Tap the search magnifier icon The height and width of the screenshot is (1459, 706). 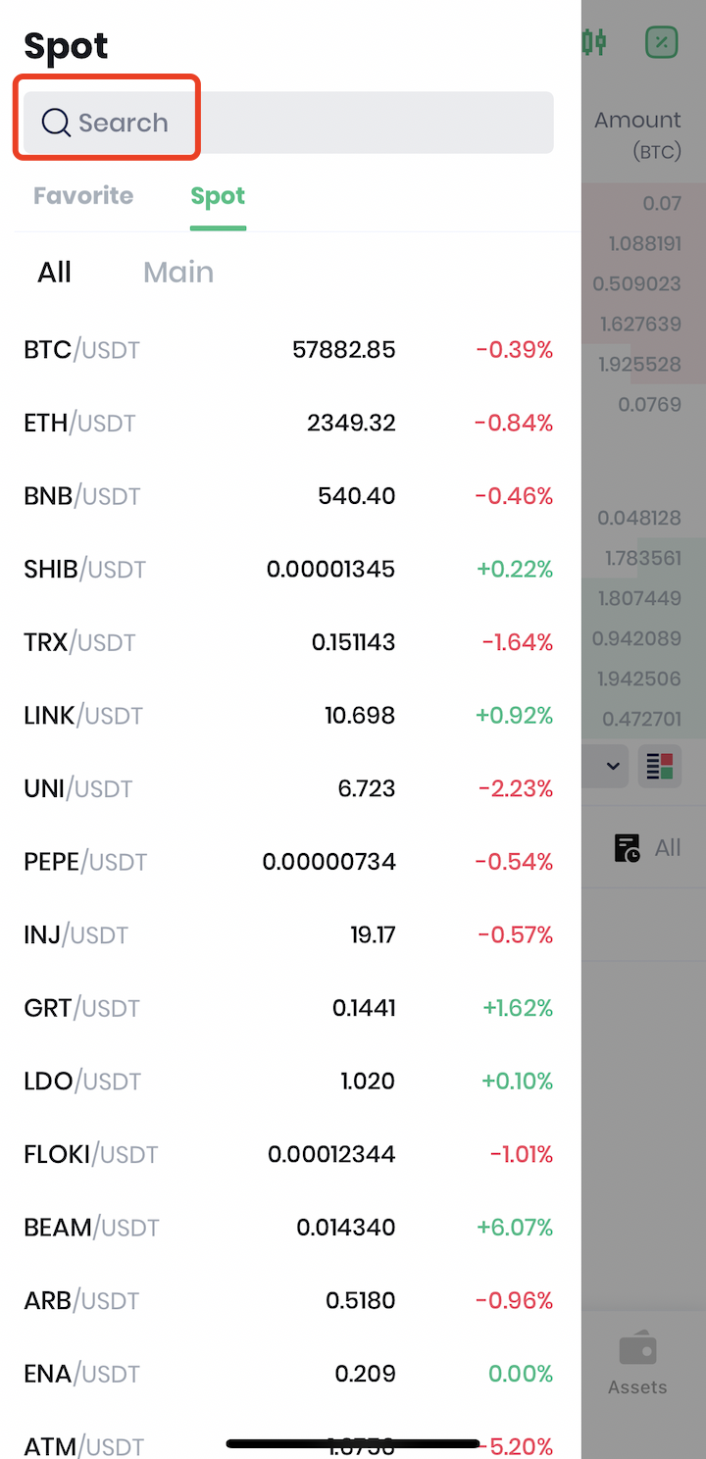tap(56, 123)
